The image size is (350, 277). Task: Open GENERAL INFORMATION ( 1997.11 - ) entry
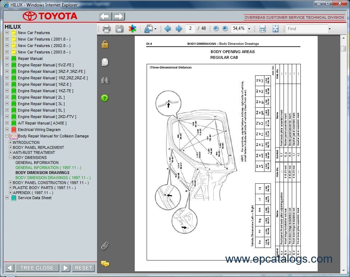48,168
